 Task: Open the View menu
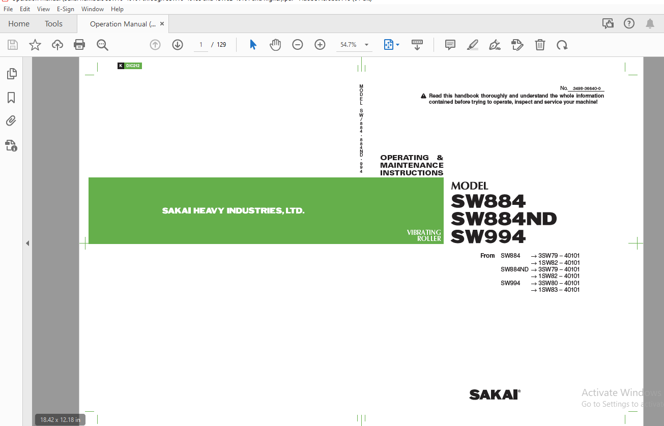[44, 9]
